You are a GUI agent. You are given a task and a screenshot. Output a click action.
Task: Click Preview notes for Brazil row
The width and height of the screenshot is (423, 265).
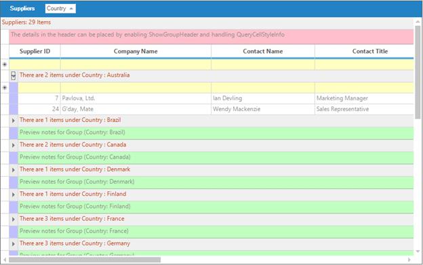[216, 133]
